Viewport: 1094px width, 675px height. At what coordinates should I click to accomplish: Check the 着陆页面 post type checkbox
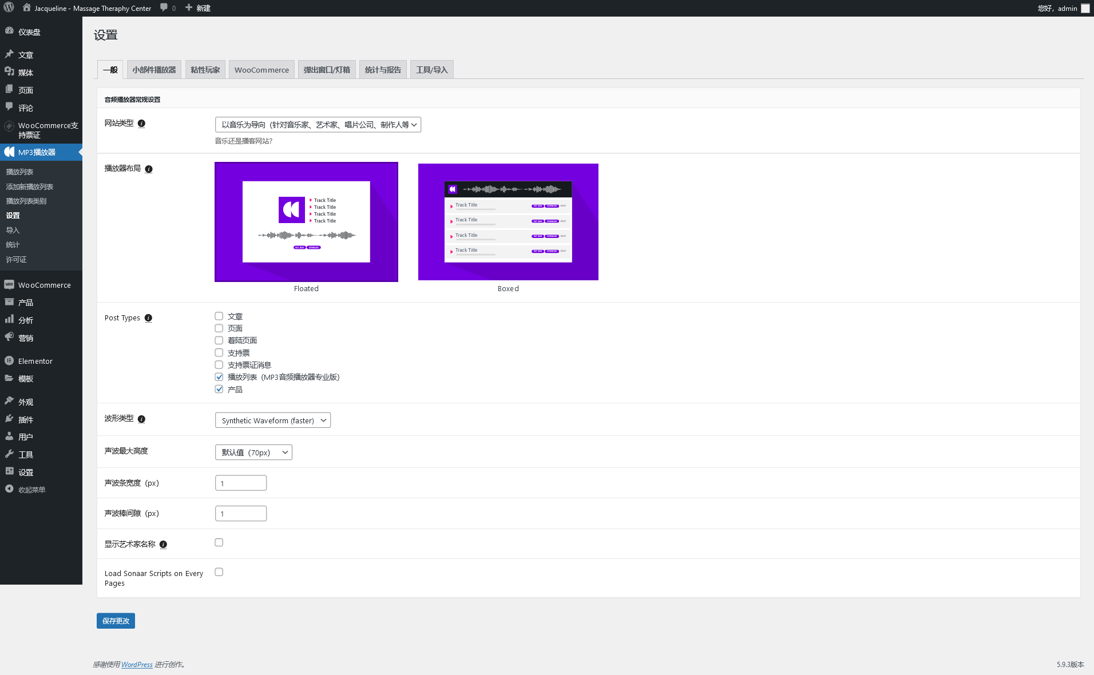pyautogui.click(x=219, y=340)
